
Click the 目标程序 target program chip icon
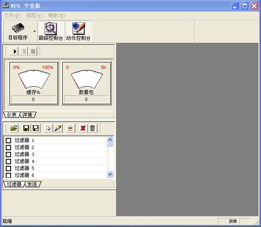(18, 31)
